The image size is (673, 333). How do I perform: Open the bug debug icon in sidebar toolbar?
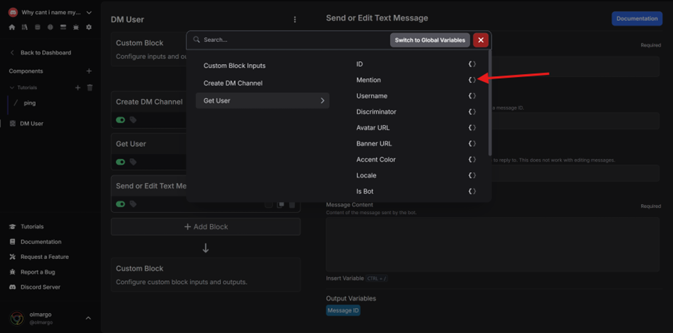[76, 27]
